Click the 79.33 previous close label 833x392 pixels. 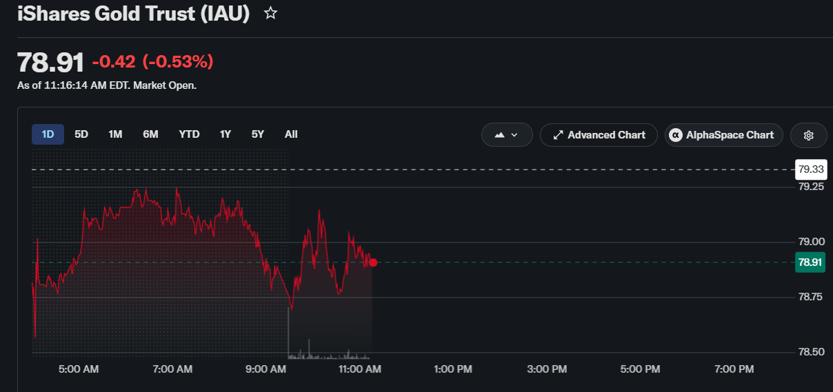click(810, 169)
